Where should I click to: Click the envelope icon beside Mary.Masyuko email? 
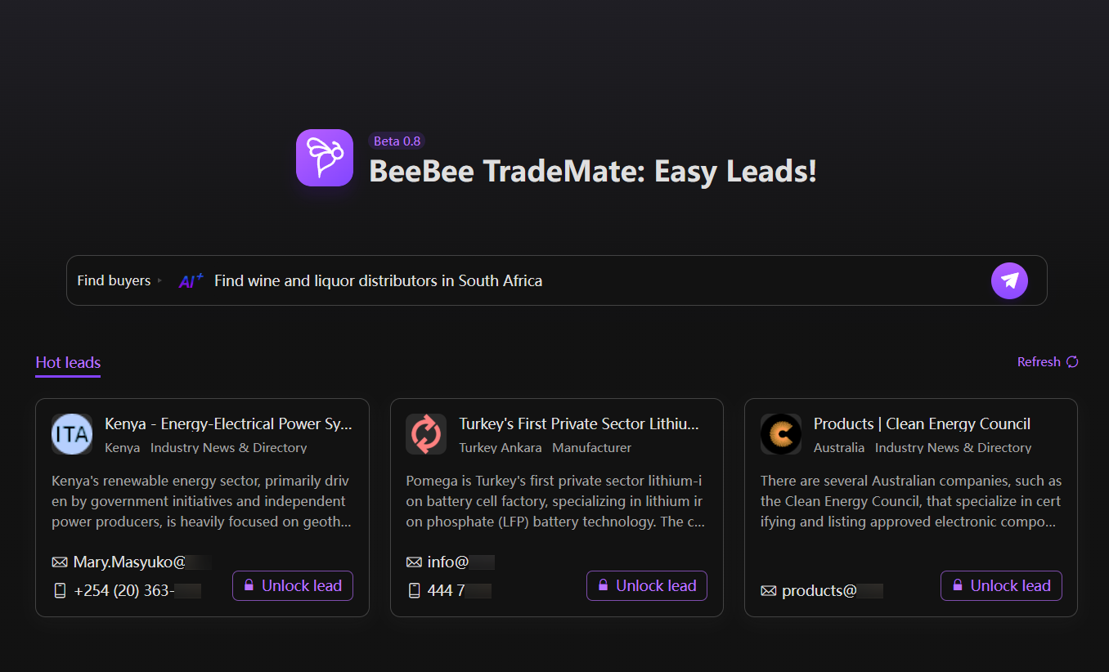coord(60,562)
